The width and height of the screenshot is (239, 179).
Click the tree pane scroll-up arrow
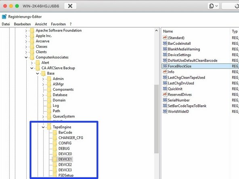coord(156,31)
